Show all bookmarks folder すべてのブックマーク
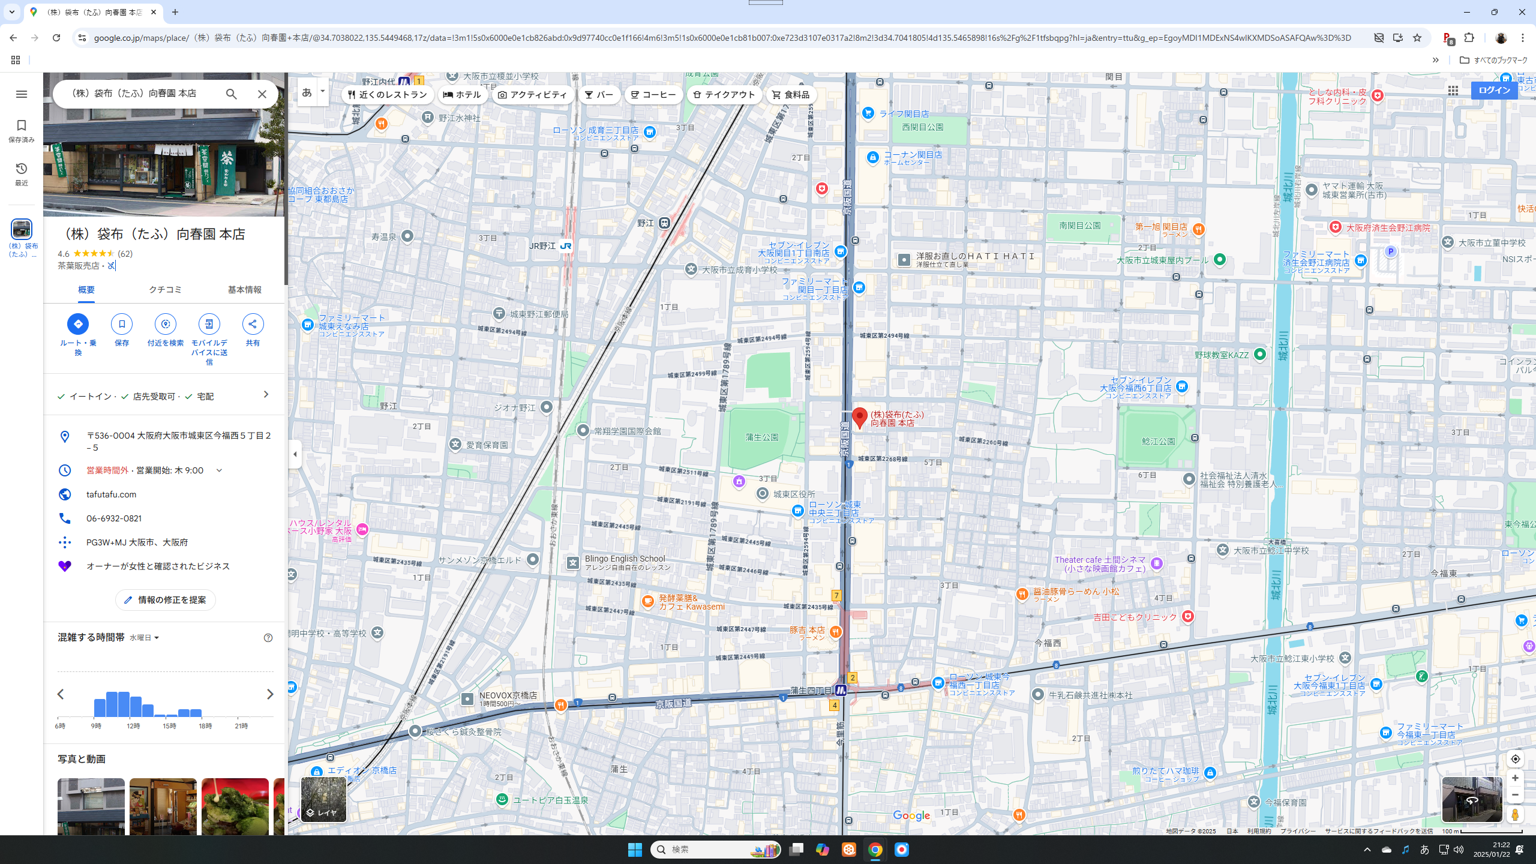 (x=1493, y=60)
